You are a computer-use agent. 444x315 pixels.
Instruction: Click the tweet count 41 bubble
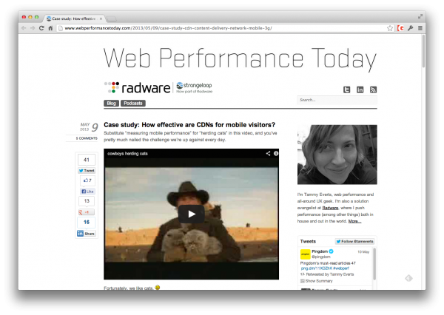[87, 160]
